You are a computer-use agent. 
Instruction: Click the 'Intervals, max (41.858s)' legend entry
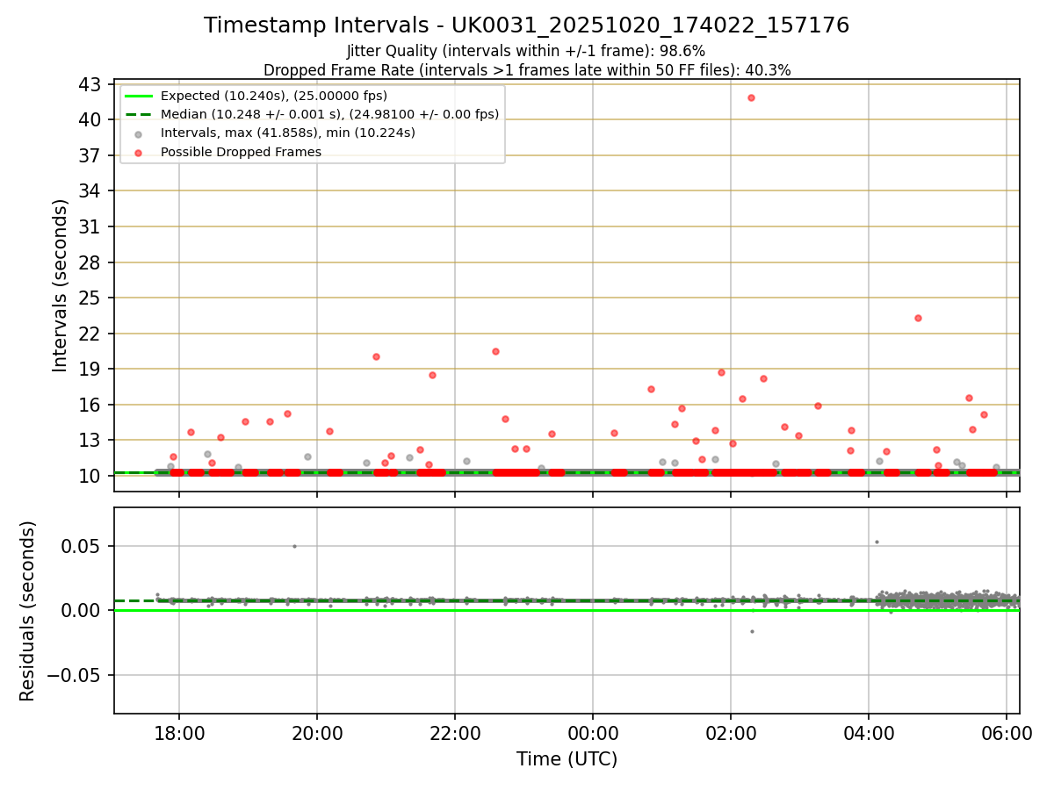tap(288, 133)
